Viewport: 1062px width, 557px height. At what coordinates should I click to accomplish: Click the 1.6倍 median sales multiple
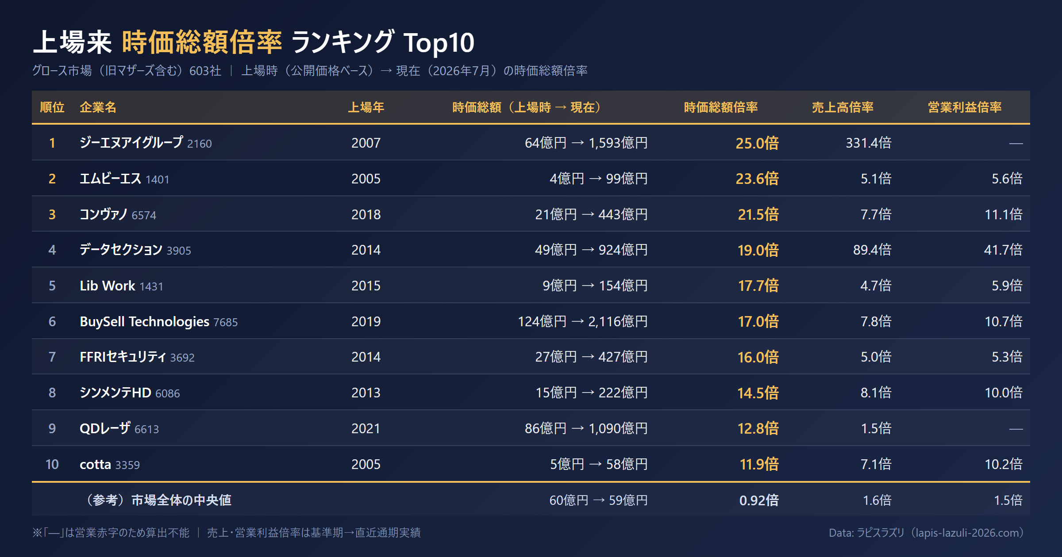pyautogui.click(x=877, y=500)
